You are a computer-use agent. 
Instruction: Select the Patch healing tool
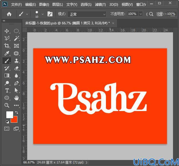pos(16,53)
